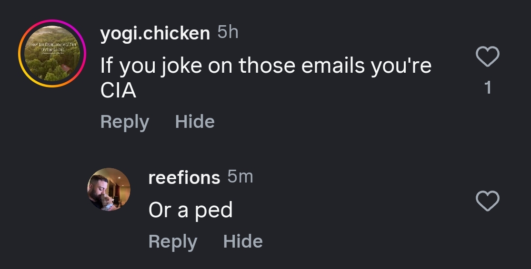
Task: Visit the yogi.chicken username link
Action: point(155,34)
